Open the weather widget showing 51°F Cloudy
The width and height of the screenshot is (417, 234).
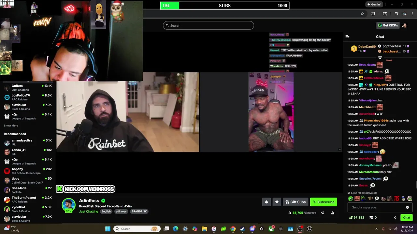12,229
